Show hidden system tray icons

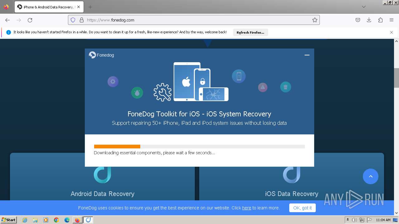pos(348,220)
